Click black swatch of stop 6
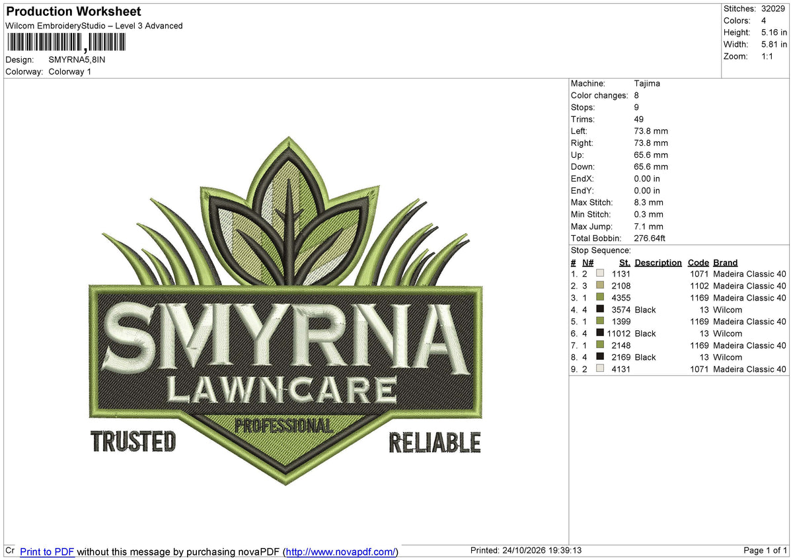The image size is (793, 560). tap(600, 333)
